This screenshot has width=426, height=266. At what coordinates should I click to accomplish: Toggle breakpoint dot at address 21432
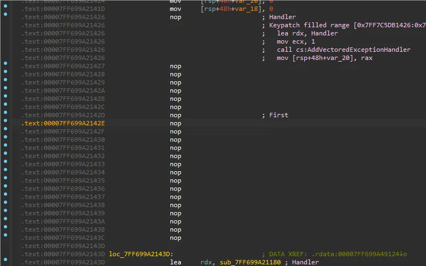click(5, 153)
